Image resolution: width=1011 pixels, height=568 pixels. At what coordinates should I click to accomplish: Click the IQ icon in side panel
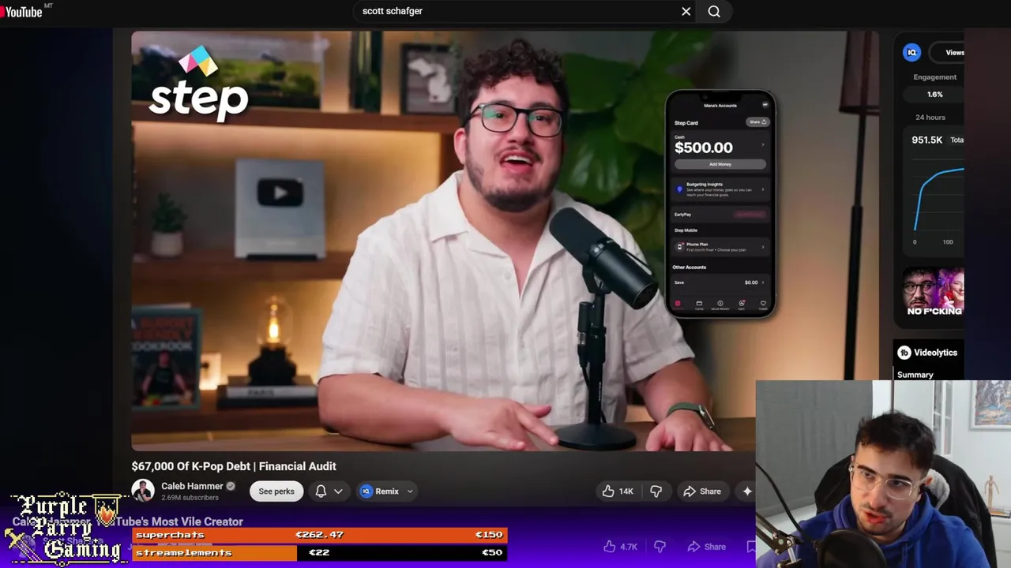(x=912, y=53)
